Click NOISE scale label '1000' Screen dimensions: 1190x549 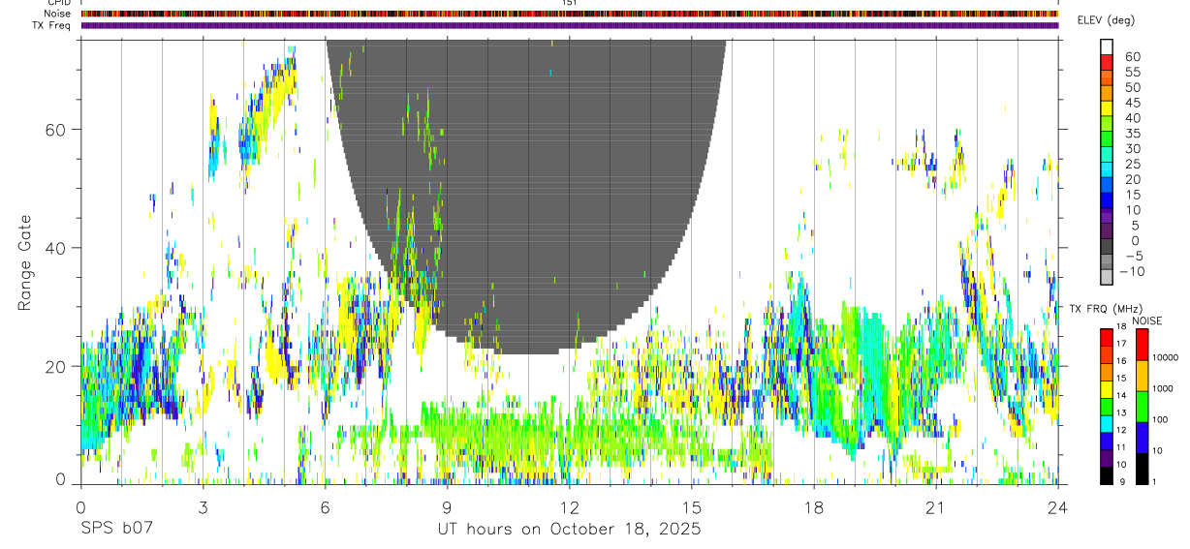point(1163,388)
